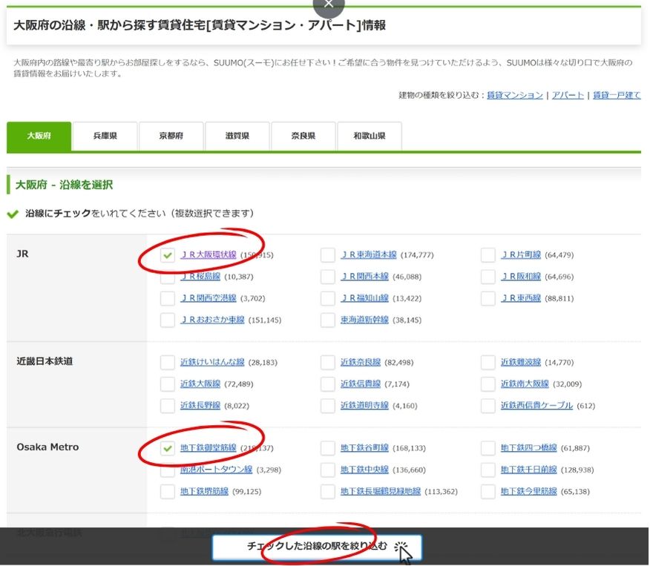Click the チェックした沿線の駅を絞り込む button
The height and width of the screenshot is (566, 650).
317,547
